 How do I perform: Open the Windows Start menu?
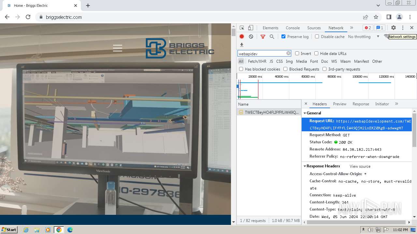coord(9,229)
